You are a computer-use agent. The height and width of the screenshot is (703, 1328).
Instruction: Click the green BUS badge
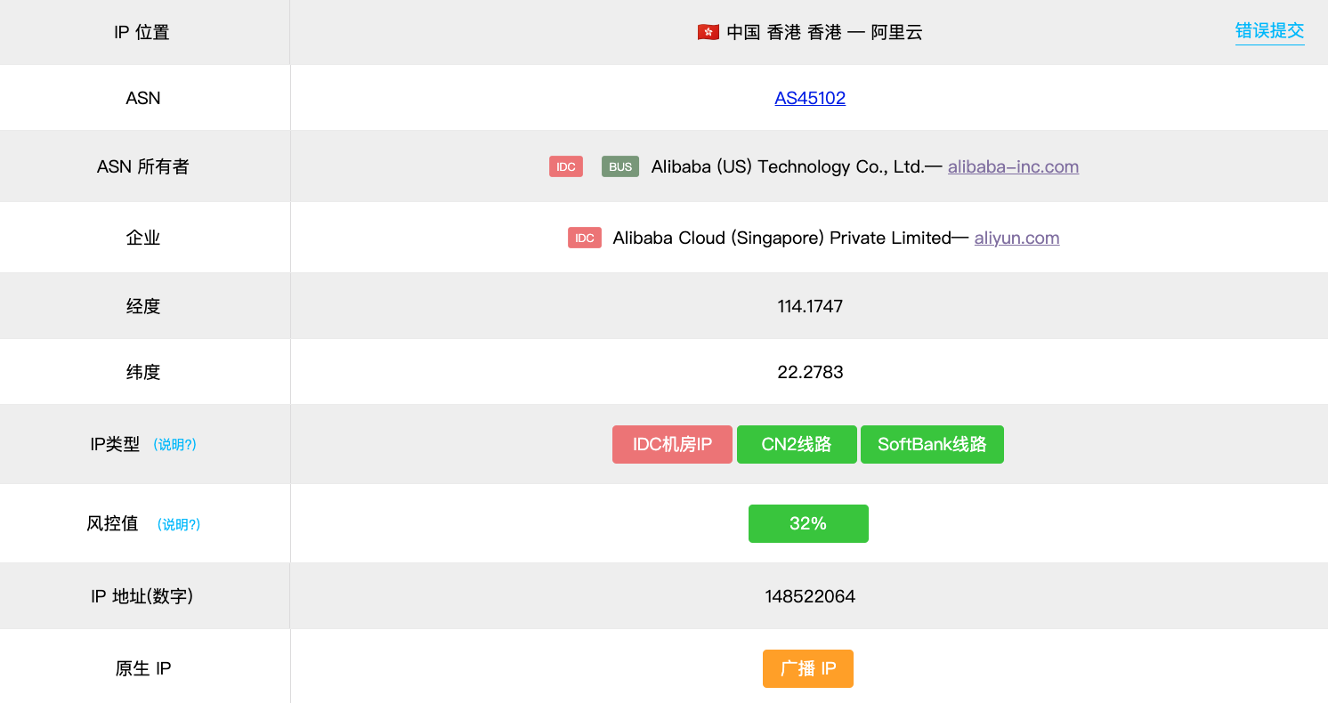(x=620, y=166)
